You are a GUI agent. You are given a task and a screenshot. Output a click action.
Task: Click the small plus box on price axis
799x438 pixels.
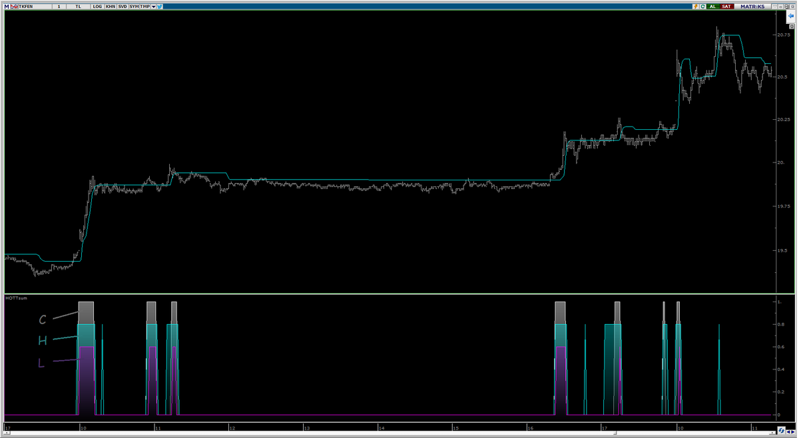pos(794,27)
